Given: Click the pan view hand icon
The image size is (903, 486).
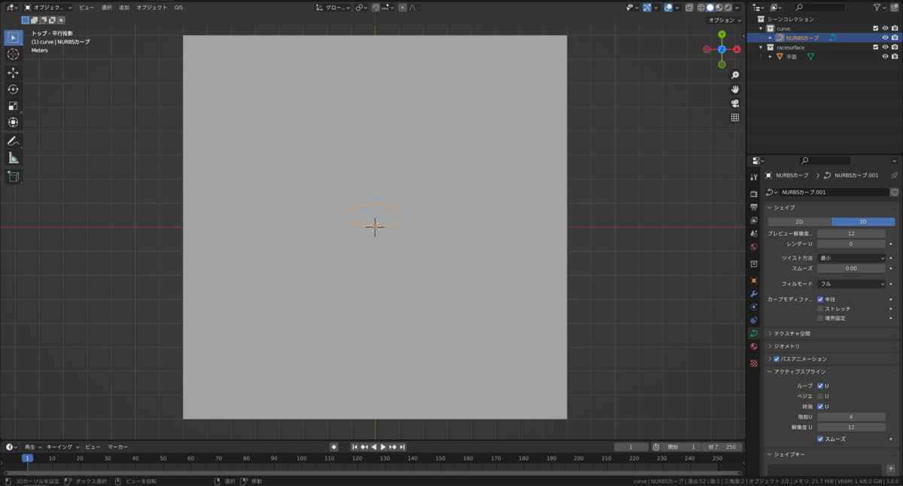Looking at the screenshot, I should (735, 90).
